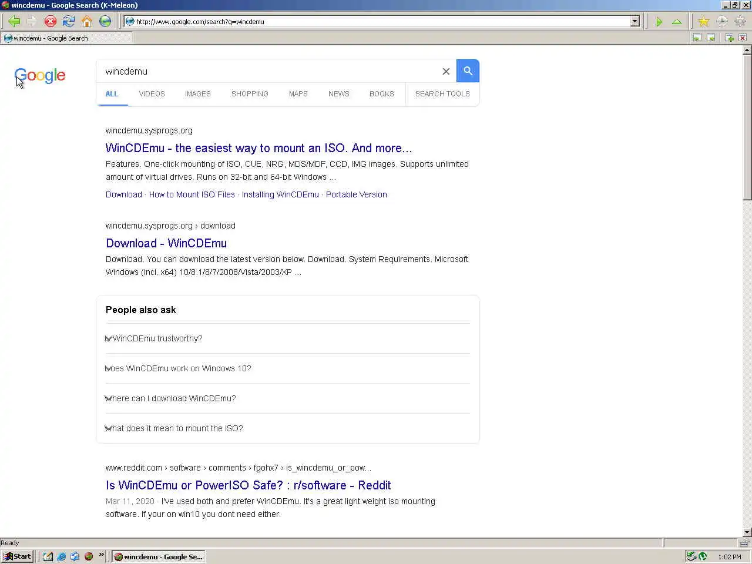Open a new tab with the plus icon
Viewport: 752px width, 564px height.
pyautogui.click(x=729, y=38)
